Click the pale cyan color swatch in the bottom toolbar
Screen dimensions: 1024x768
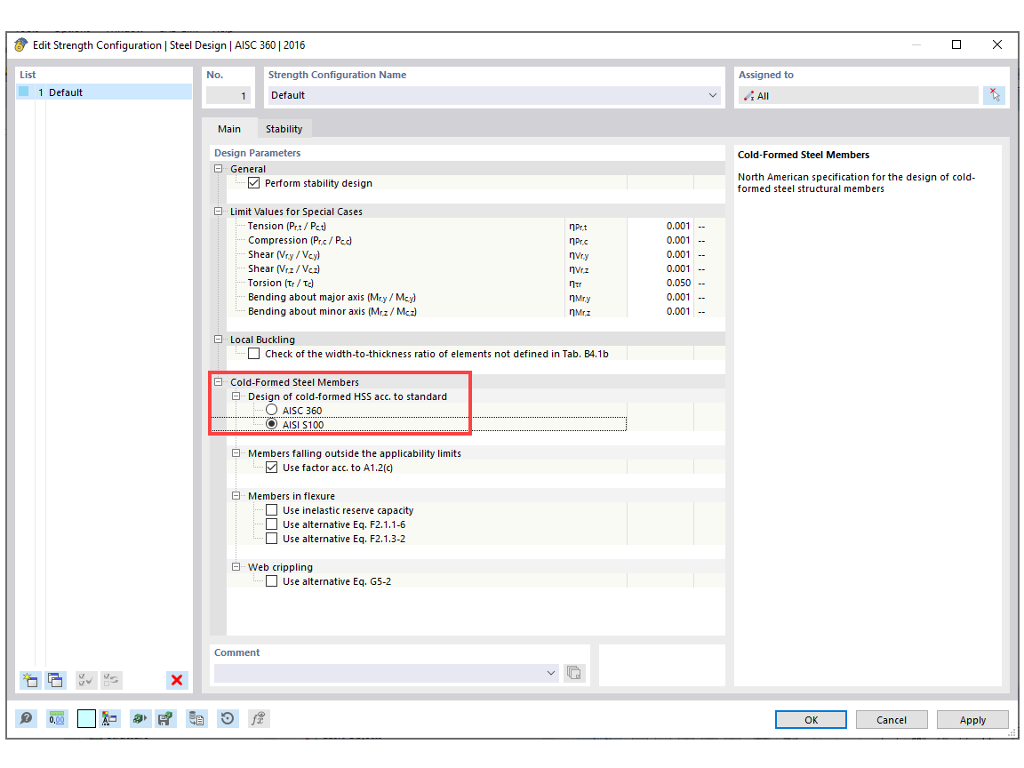pyautogui.click(x=86, y=719)
